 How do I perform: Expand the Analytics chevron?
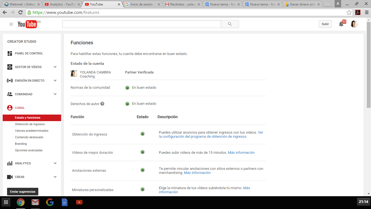(55, 163)
